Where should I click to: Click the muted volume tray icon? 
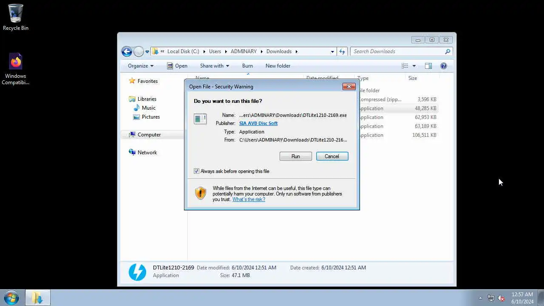click(x=501, y=298)
